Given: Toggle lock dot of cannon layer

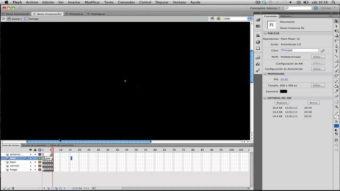Looking at the screenshot, I should pyautogui.click(x=35, y=166).
